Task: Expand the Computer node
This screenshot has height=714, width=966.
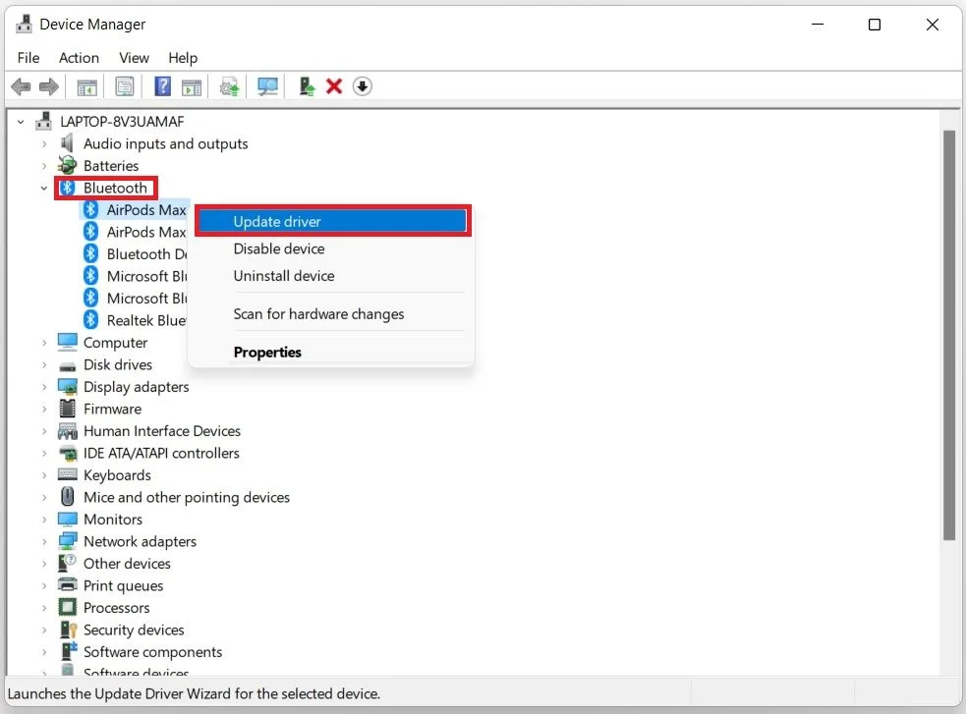Action: click(x=44, y=343)
